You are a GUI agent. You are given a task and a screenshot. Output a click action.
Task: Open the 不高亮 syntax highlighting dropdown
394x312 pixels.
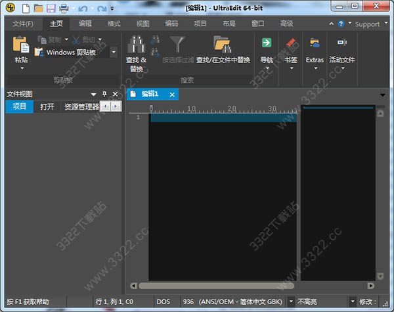click(353, 301)
